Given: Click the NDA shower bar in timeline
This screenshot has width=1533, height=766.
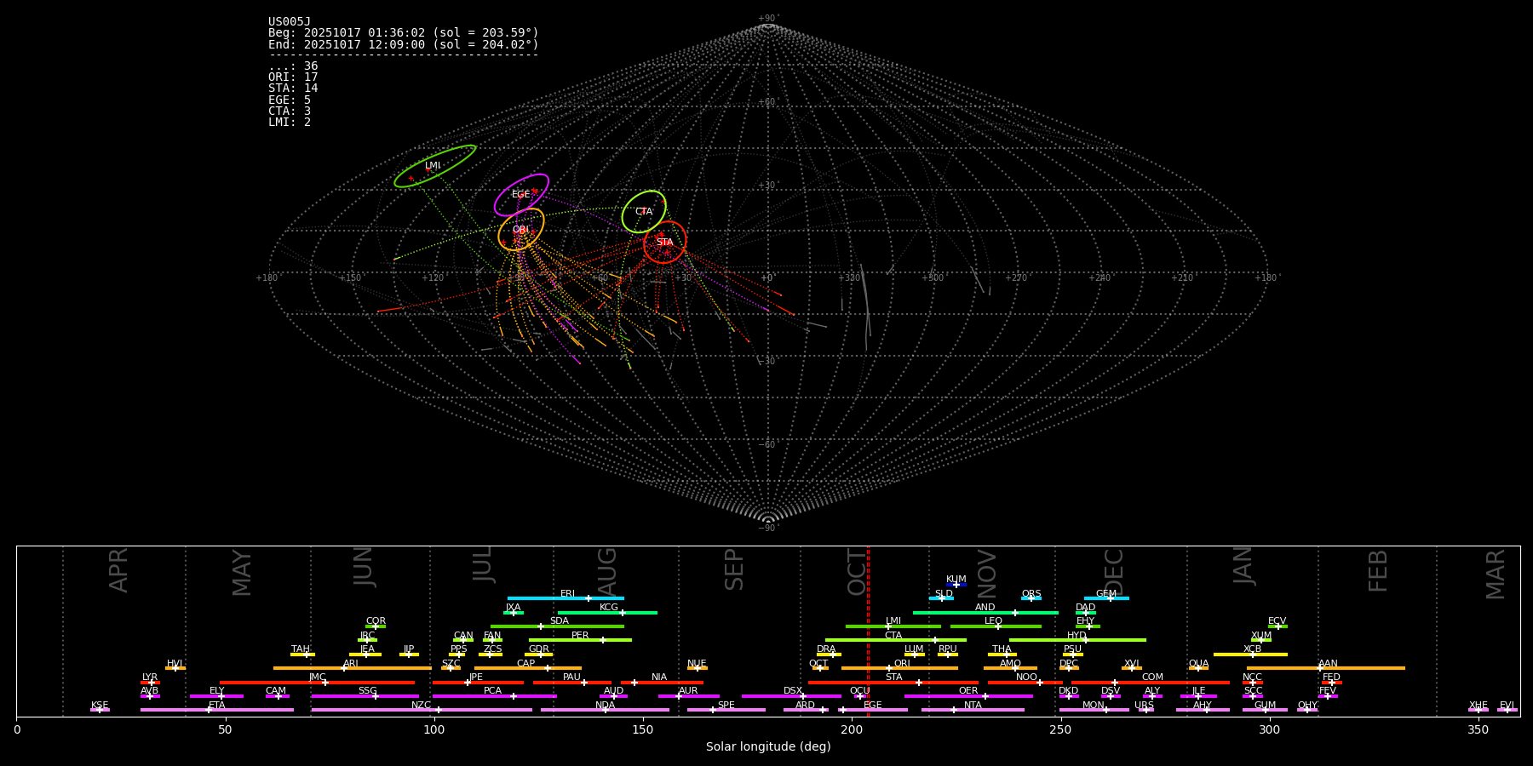Looking at the screenshot, I should point(605,710).
